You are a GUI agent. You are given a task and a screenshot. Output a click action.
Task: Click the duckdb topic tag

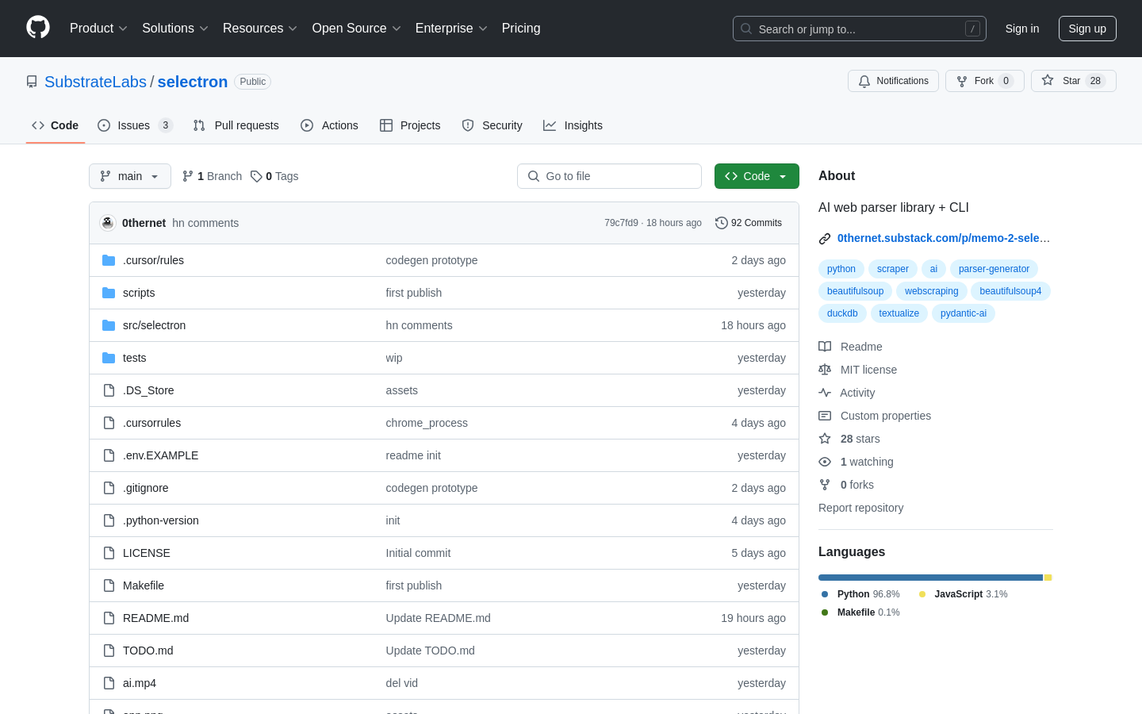pyautogui.click(x=842, y=313)
